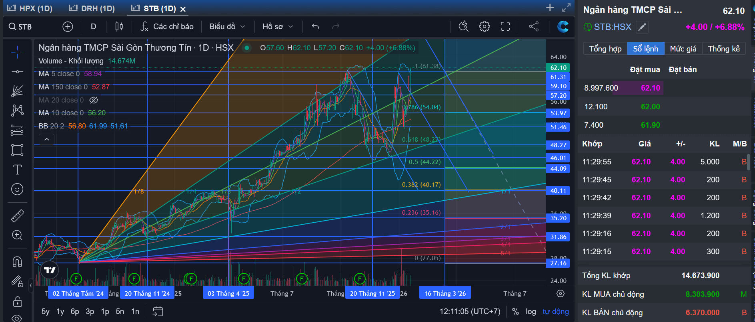Open the time axis settings icon
The width and height of the screenshot is (755, 322).
point(561,294)
